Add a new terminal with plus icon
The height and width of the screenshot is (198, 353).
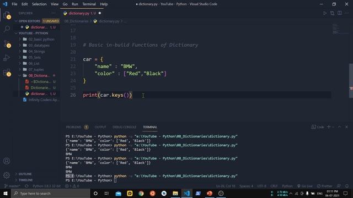(329, 127)
